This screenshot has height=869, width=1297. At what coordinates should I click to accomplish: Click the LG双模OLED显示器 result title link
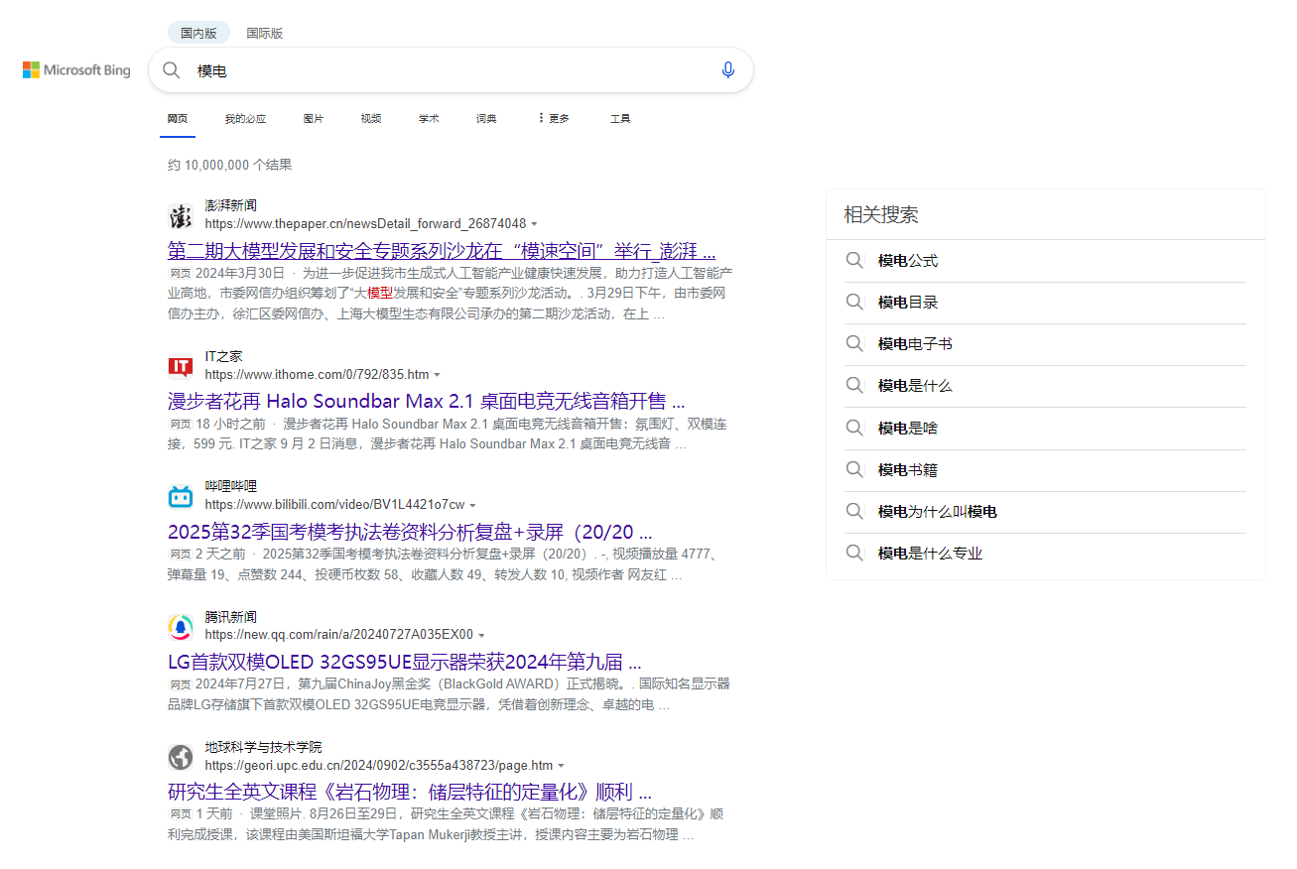(x=404, y=662)
